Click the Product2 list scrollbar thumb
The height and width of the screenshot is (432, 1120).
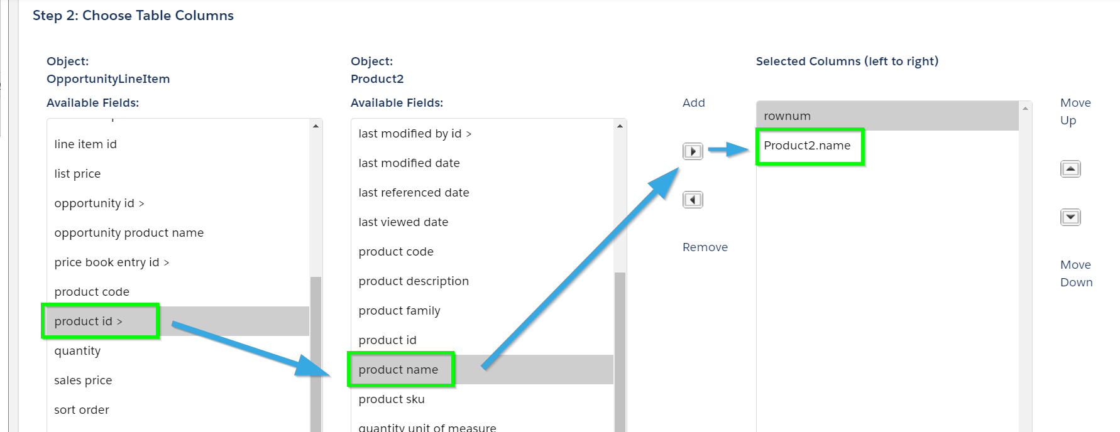click(x=620, y=352)
